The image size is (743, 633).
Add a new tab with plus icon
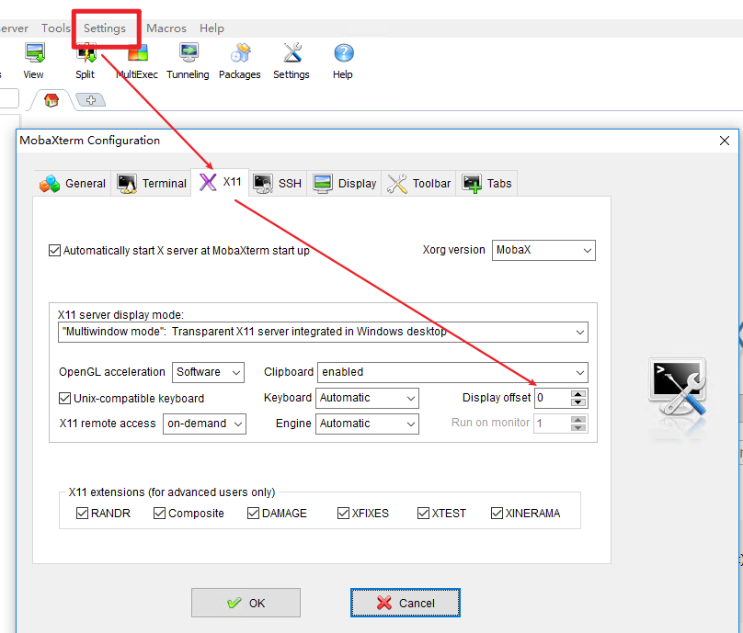(91, 100)
